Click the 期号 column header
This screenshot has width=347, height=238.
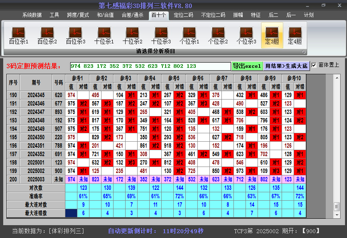pyautogui.click(x=36, y=83)
